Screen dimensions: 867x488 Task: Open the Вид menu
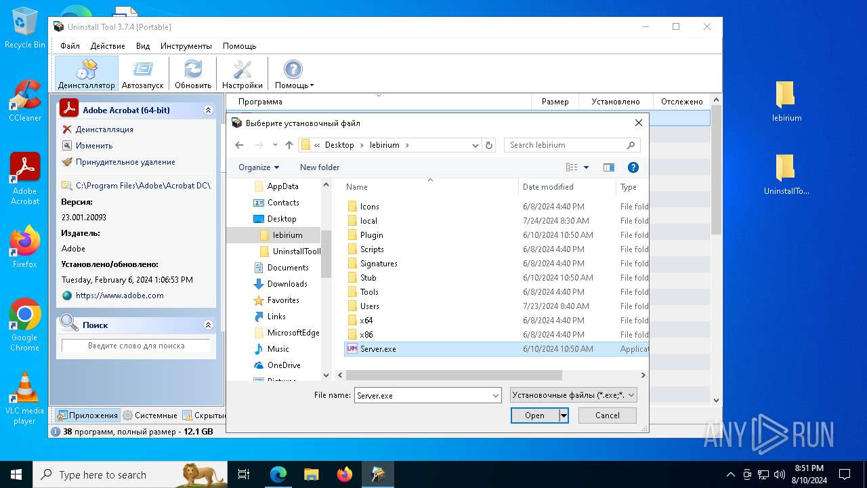(x=143, y=46)
